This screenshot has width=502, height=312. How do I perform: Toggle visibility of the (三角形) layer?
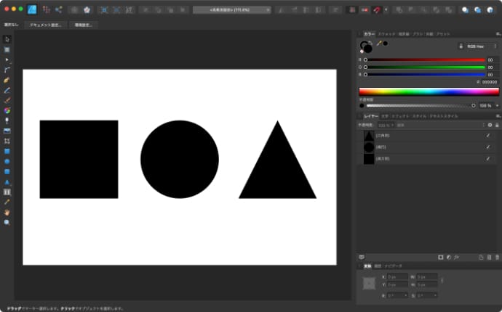click(487, 136)
